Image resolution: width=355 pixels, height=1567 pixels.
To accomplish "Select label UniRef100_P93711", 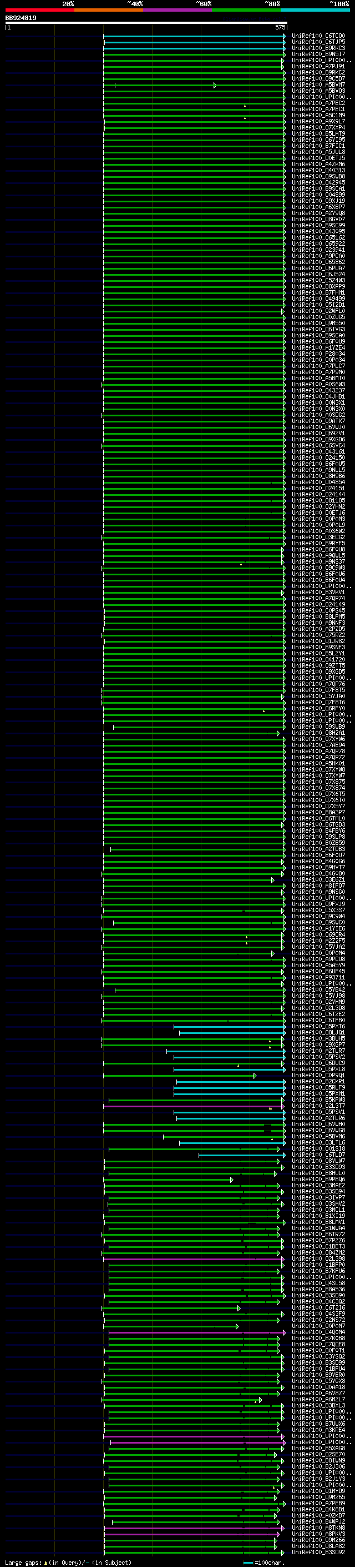I will point(318,978).
